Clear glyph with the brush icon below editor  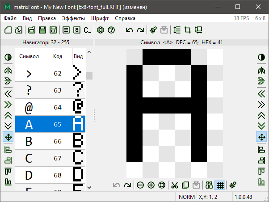(233, 185)
